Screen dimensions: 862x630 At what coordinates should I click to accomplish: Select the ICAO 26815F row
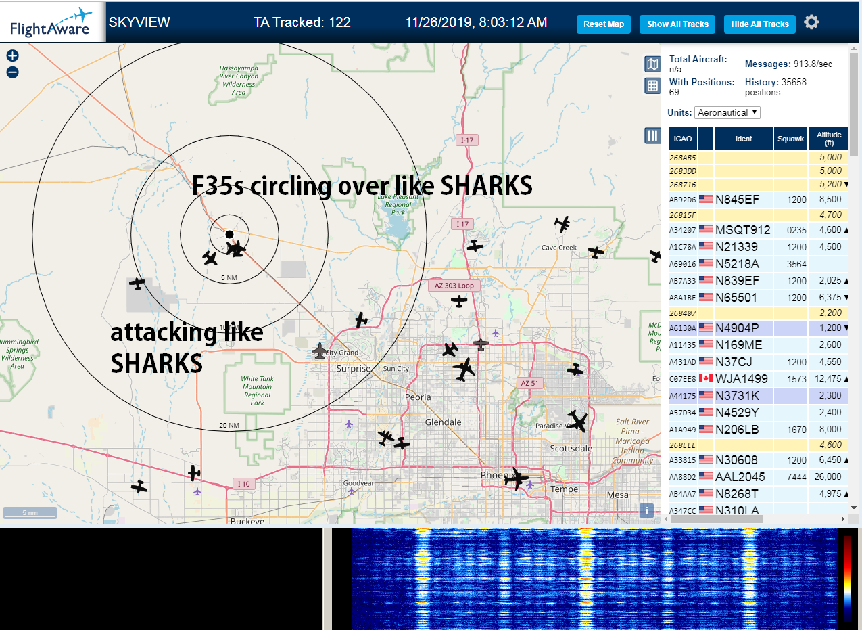pyautogui.click(x=758, y=215)
